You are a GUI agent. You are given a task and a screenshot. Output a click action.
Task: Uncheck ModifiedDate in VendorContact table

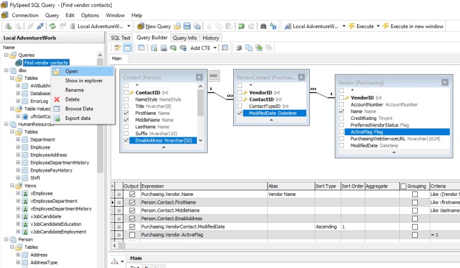click(240, 113)
